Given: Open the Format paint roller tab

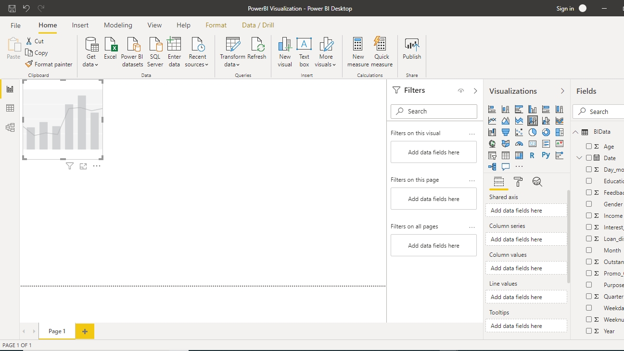Looking at the screenshot, I should 518,182.
